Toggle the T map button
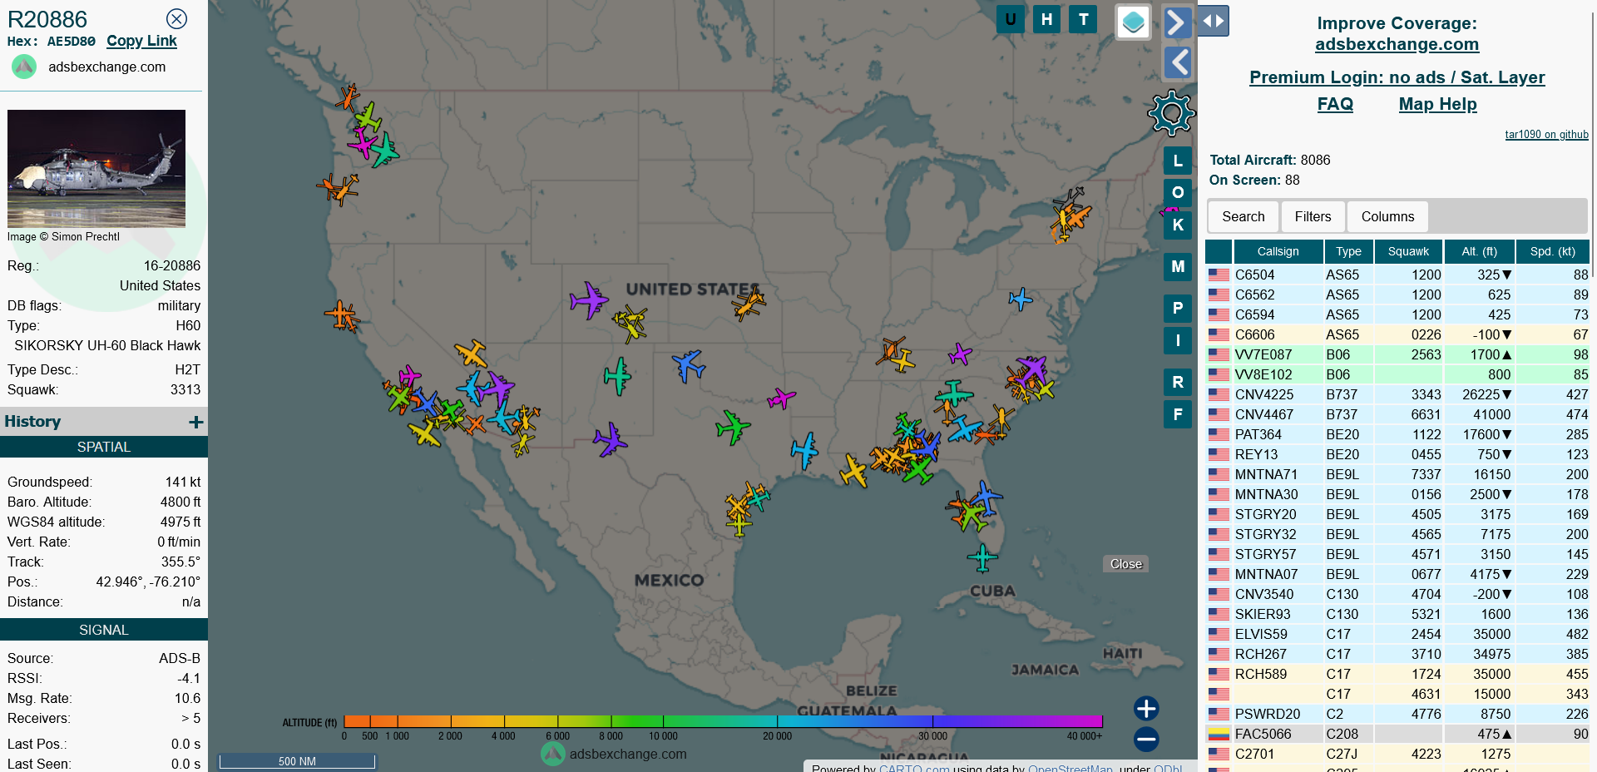Screen dimensions: 1597x772 [x=1083, y=19]
